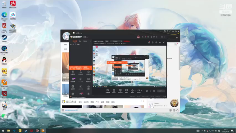Click the share icon in stream header

coord(164,42)
